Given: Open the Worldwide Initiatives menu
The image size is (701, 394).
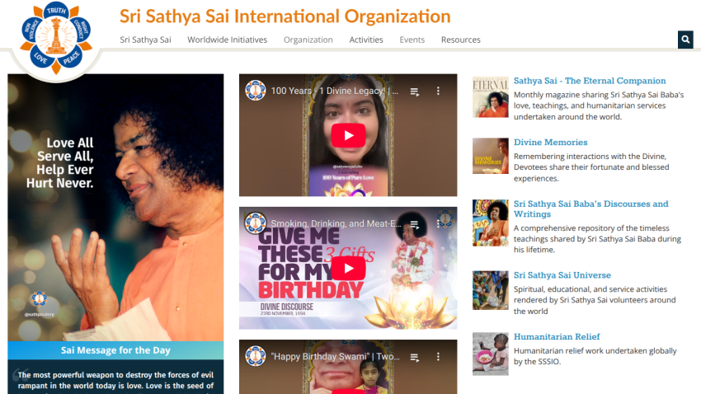Looking at the screenshot, I should coord(227,40).
